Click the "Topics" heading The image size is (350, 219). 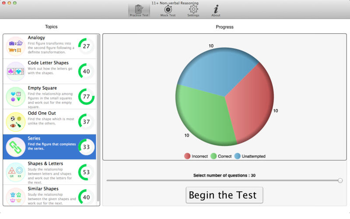pyautogui.click(x=51, y=27)
